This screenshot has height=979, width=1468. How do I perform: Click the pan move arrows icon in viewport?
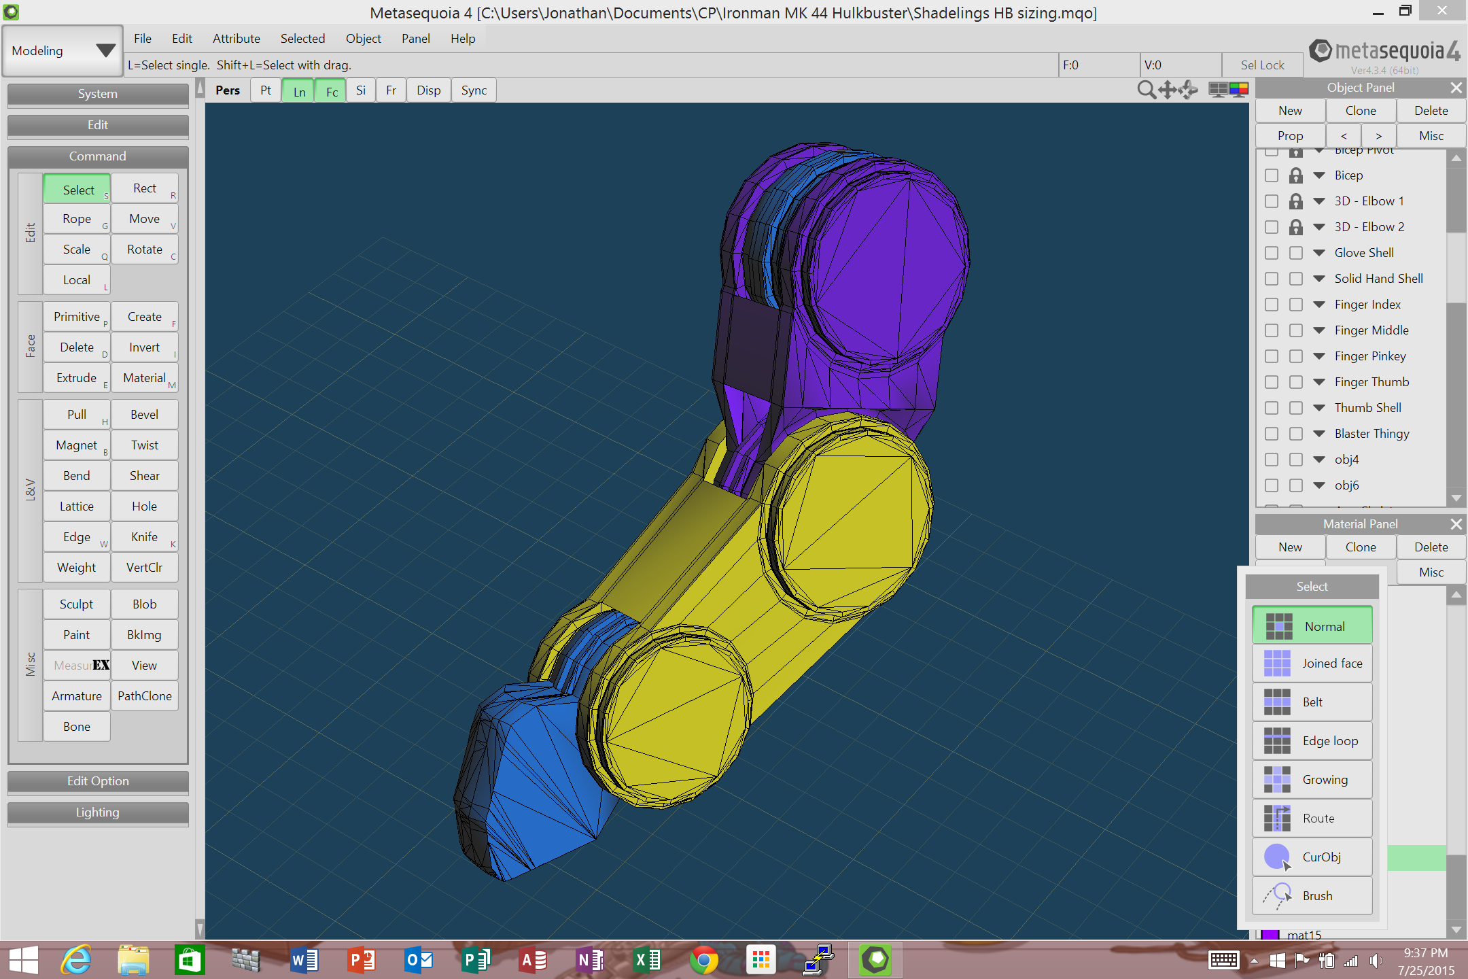(x=1168, y=90)
